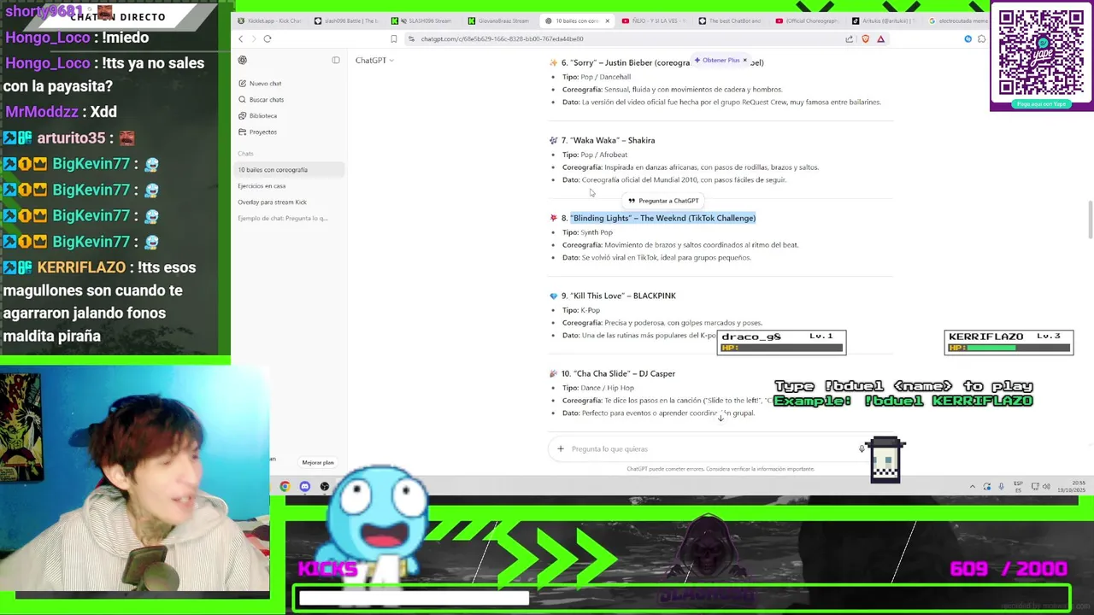The width and height of the screenshot is (1094, 615).
Task: Switch to 'electrocutada meme' Google tab
Action: [957, 20]
